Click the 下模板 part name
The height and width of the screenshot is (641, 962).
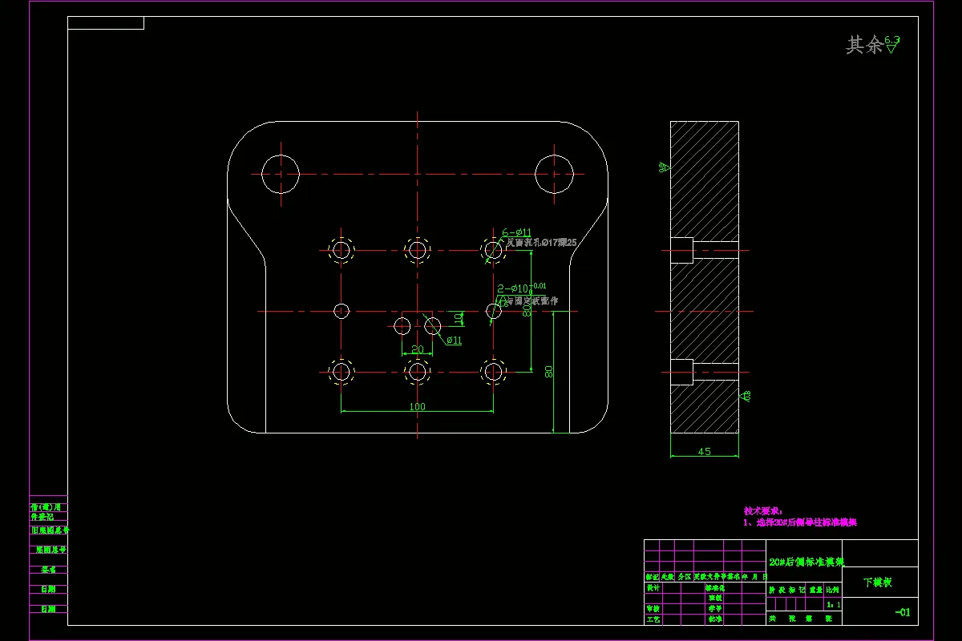point(878,583)
